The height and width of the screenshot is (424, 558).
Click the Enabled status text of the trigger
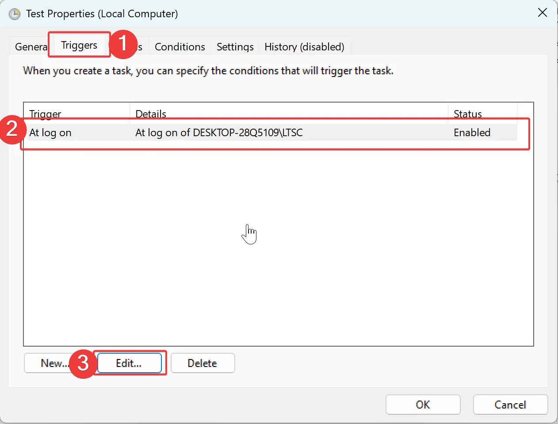[x=471, y=132]
